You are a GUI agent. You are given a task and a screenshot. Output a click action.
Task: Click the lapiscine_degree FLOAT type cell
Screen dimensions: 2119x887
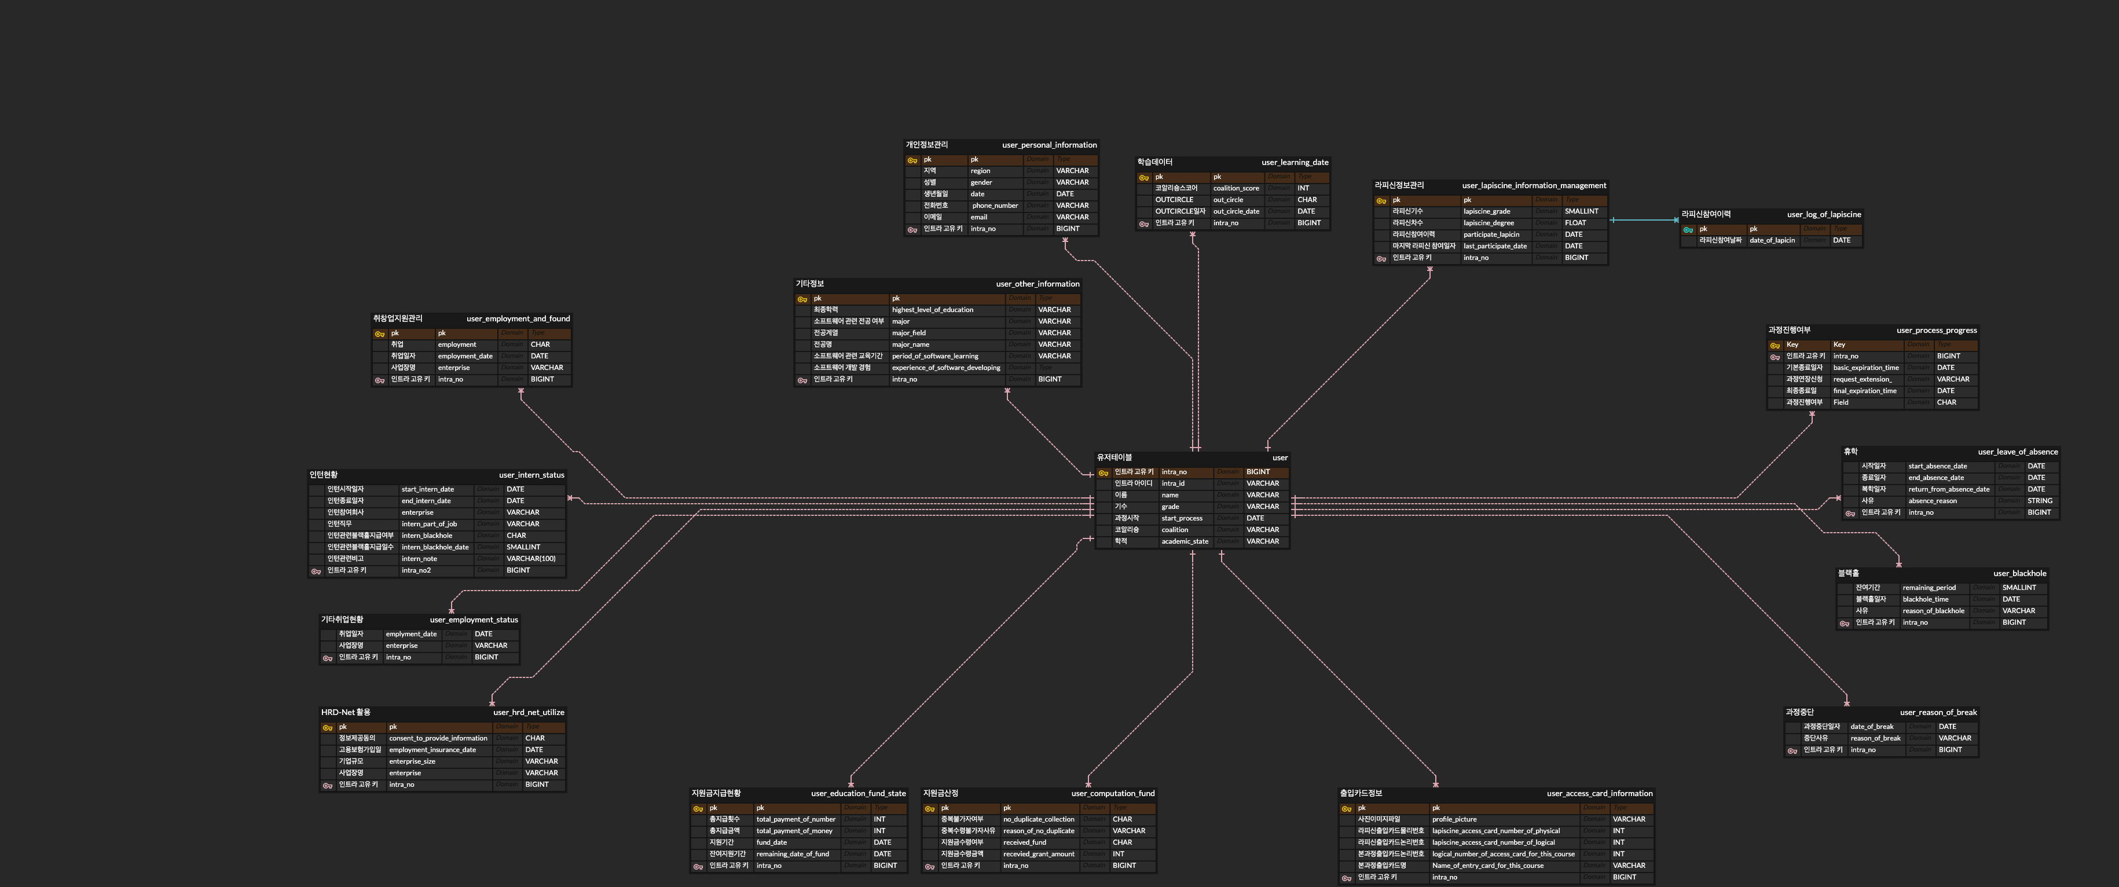[x=1575, y=223]
